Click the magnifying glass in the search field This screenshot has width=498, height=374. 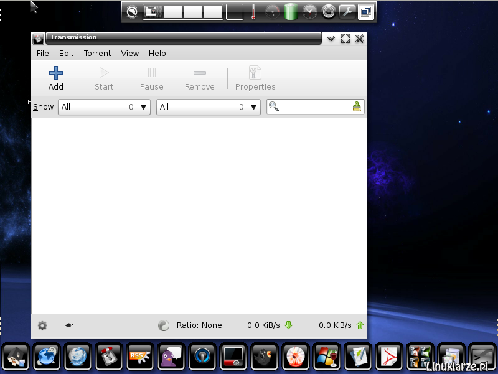point(273,106)
